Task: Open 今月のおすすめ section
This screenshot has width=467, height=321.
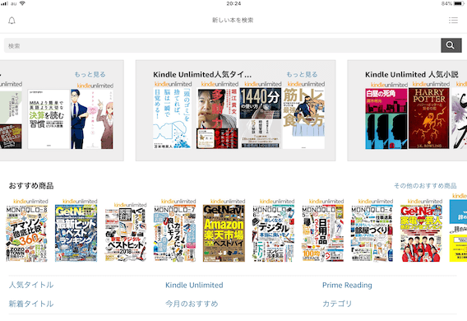Action: pyautogui.click(x=192, y=304)
